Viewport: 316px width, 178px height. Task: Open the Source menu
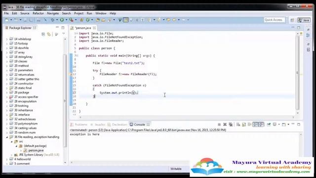coord(25,13)
